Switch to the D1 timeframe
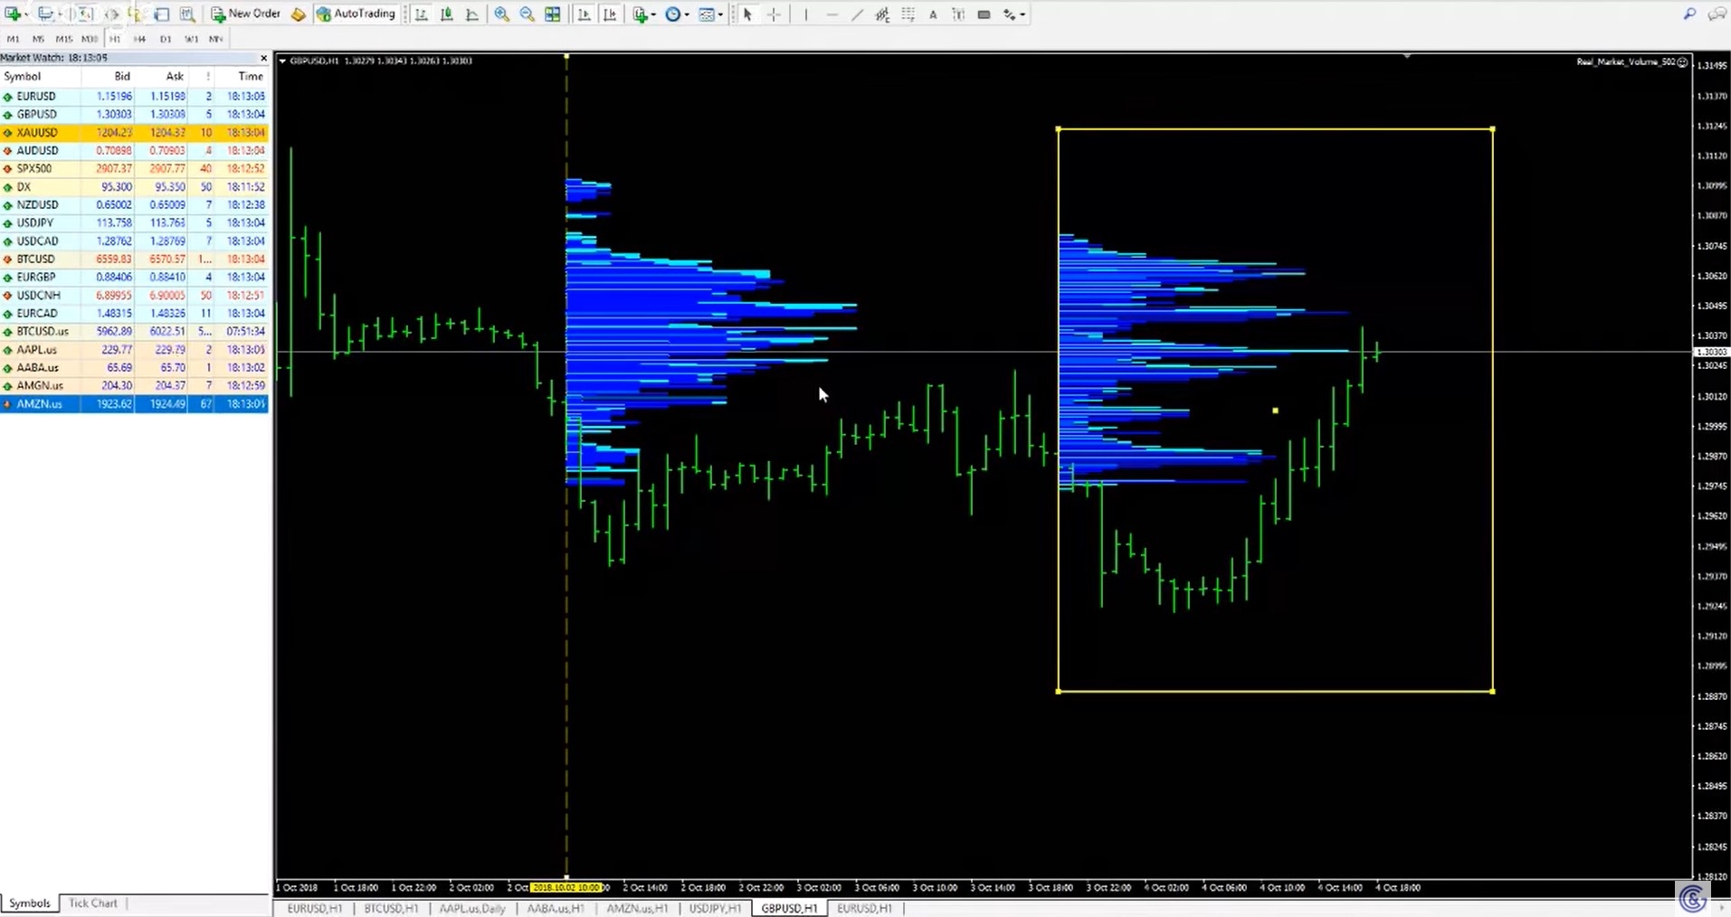The height and width of the screenshot is (917, 1731). pos(165,39)
